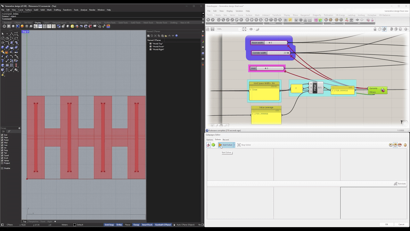Toggle the End osnap checkbox
Viewport: 410px width, 231px height.
(x=2, y=135)
